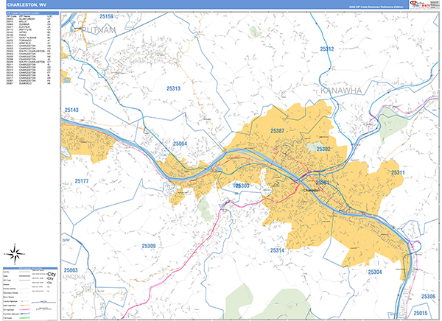Click ZIP label 25311 on map
This screenshot has width=442, height=321.
(x=398, y=172)
